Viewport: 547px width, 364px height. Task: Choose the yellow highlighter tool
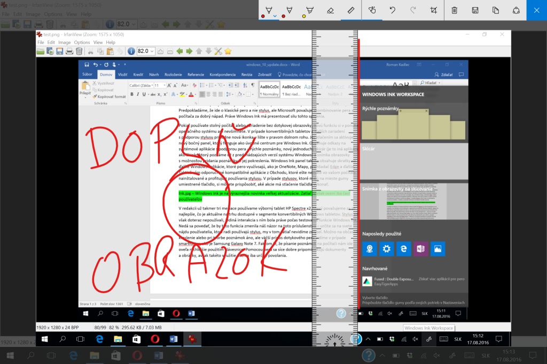pyautogui.click(x=309, y=10)
